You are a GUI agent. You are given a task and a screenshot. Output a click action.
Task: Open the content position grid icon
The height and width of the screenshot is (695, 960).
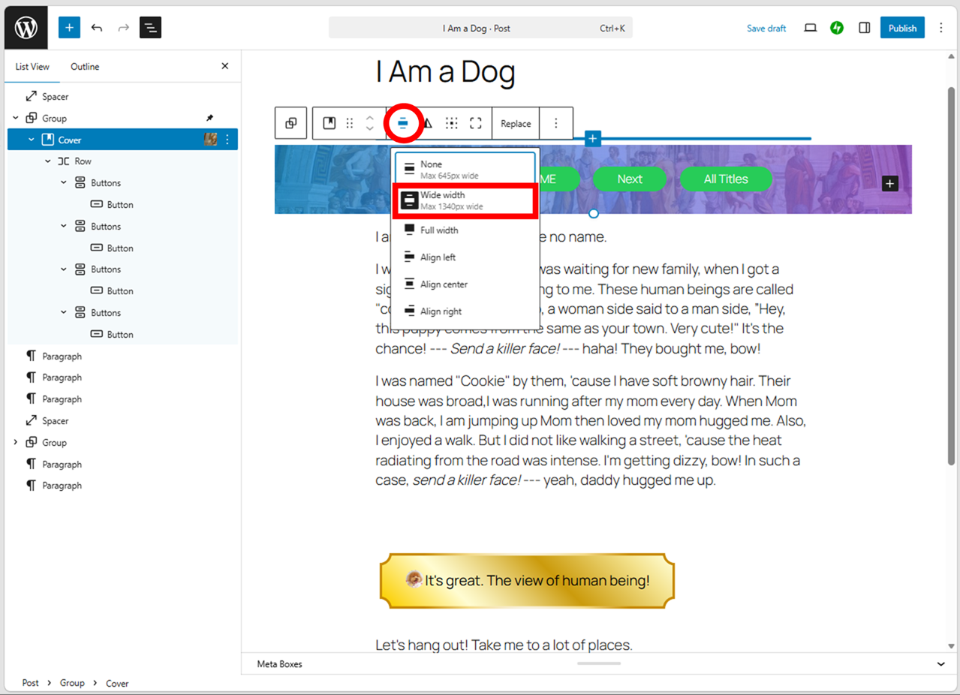click(451, 124)
